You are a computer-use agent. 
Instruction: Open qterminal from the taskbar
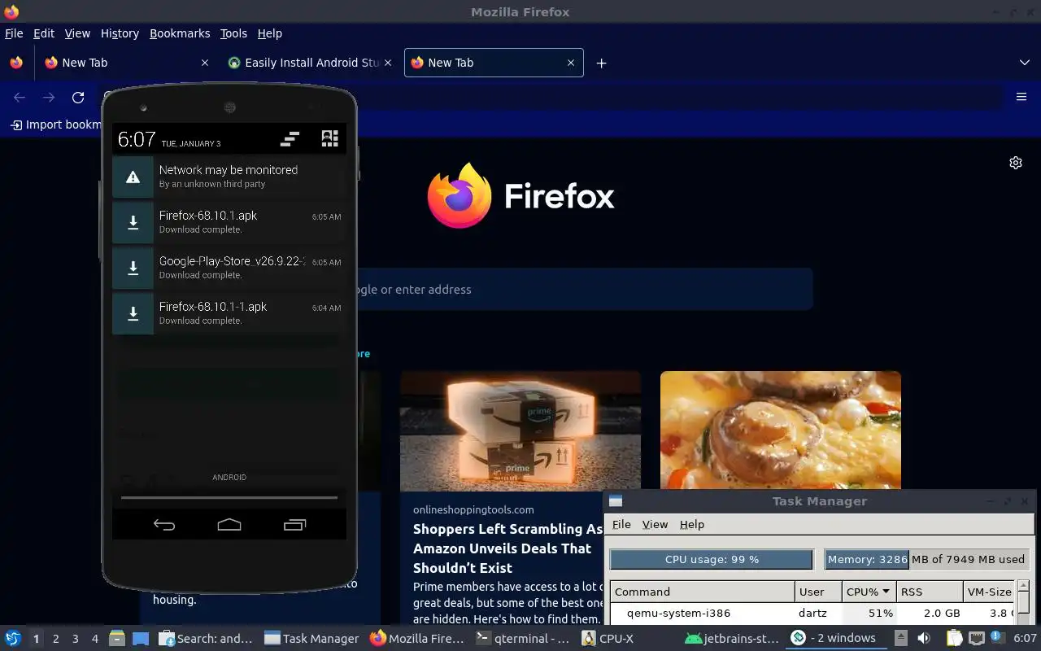tap(524, 639)
